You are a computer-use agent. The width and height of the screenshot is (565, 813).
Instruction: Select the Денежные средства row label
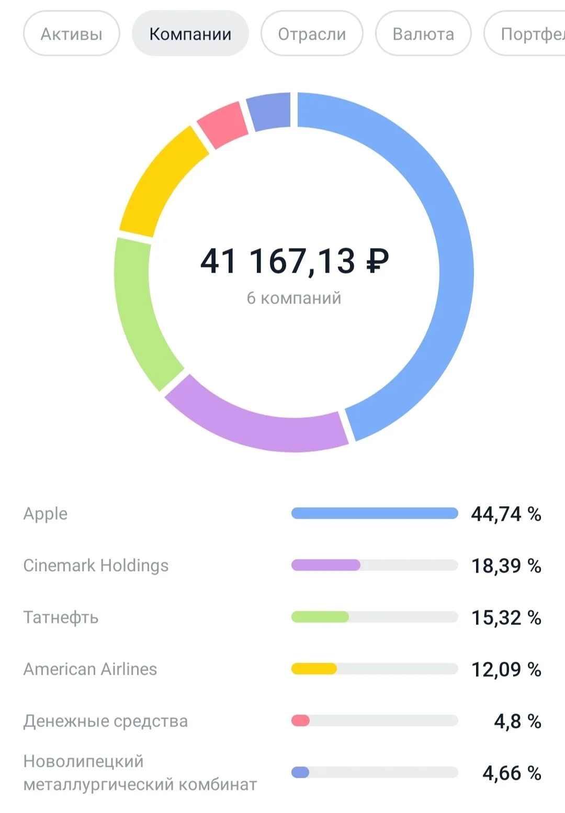point(106,721)
